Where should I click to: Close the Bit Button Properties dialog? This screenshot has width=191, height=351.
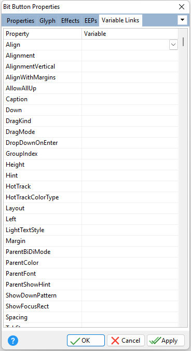point(182,7)
